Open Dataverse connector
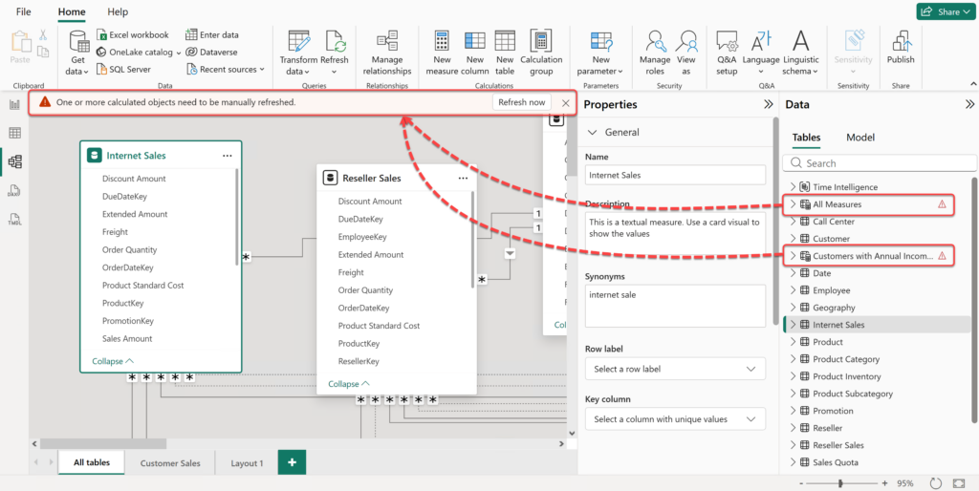 211,53
